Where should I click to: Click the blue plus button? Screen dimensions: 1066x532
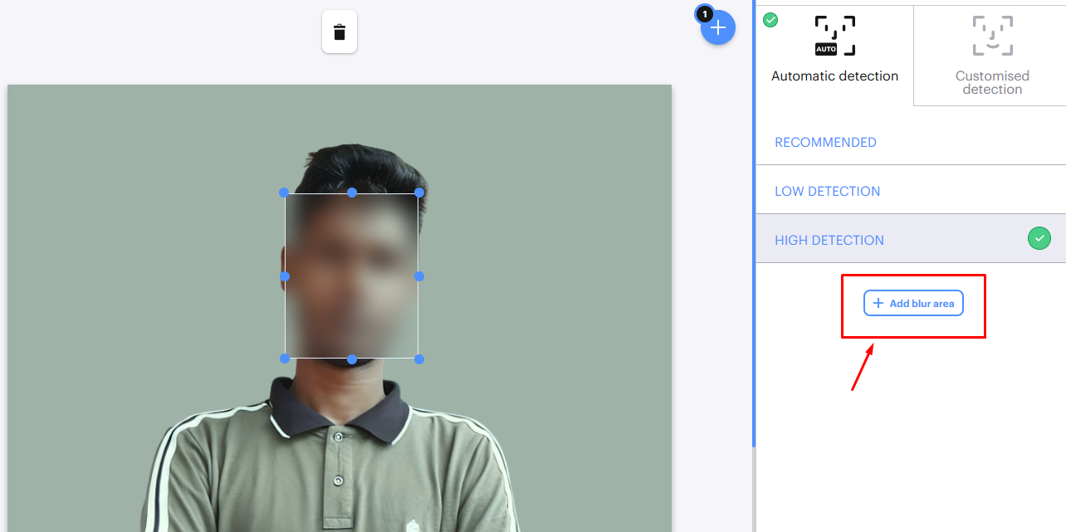(717, 27)
